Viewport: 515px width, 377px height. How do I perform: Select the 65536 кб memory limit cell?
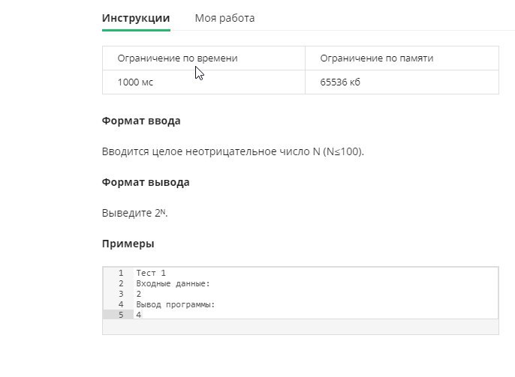402,82
